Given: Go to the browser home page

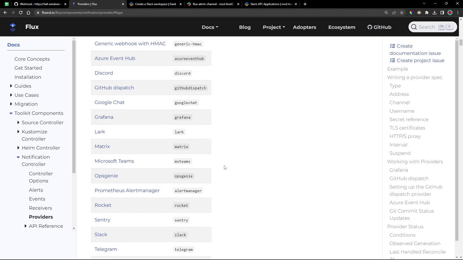Looking at the screenshot, I should tap(28, 13).
